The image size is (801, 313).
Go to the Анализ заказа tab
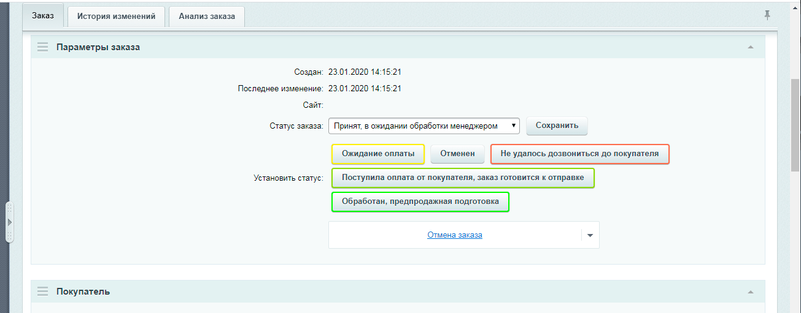pos(207,17)
